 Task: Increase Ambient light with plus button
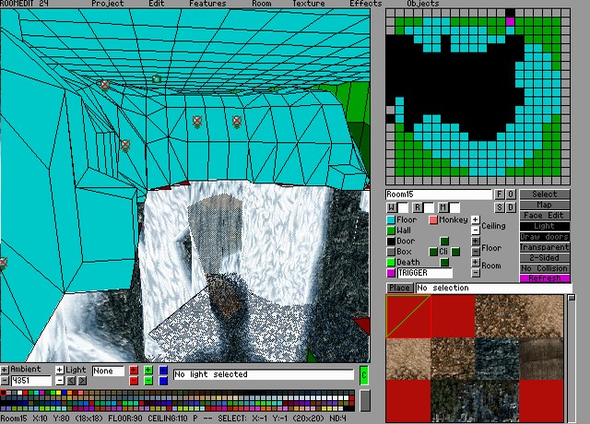point(5,370)
